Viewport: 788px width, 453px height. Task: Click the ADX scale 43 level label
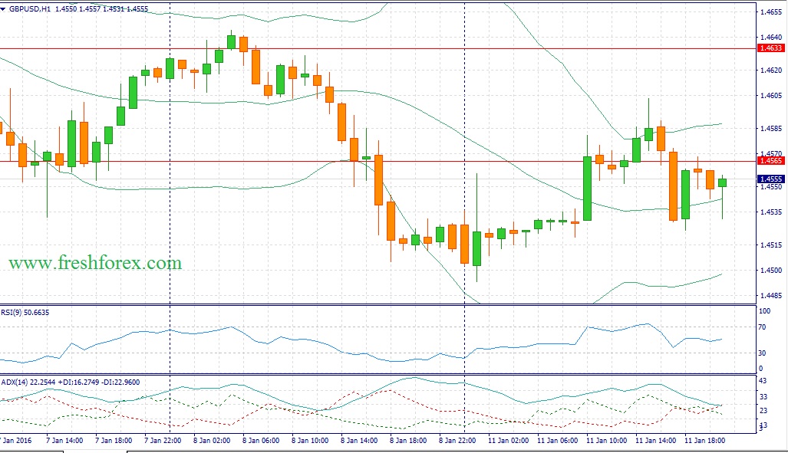click(763, 382)
